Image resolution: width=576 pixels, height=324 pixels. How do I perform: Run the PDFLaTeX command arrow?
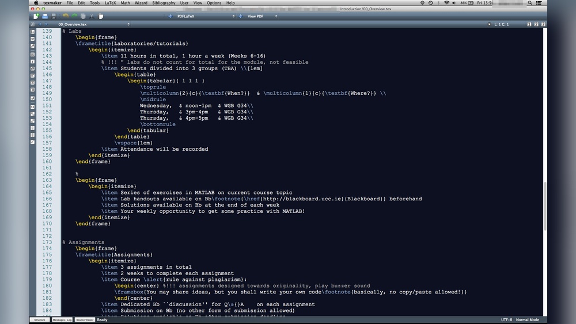[170, 16]
